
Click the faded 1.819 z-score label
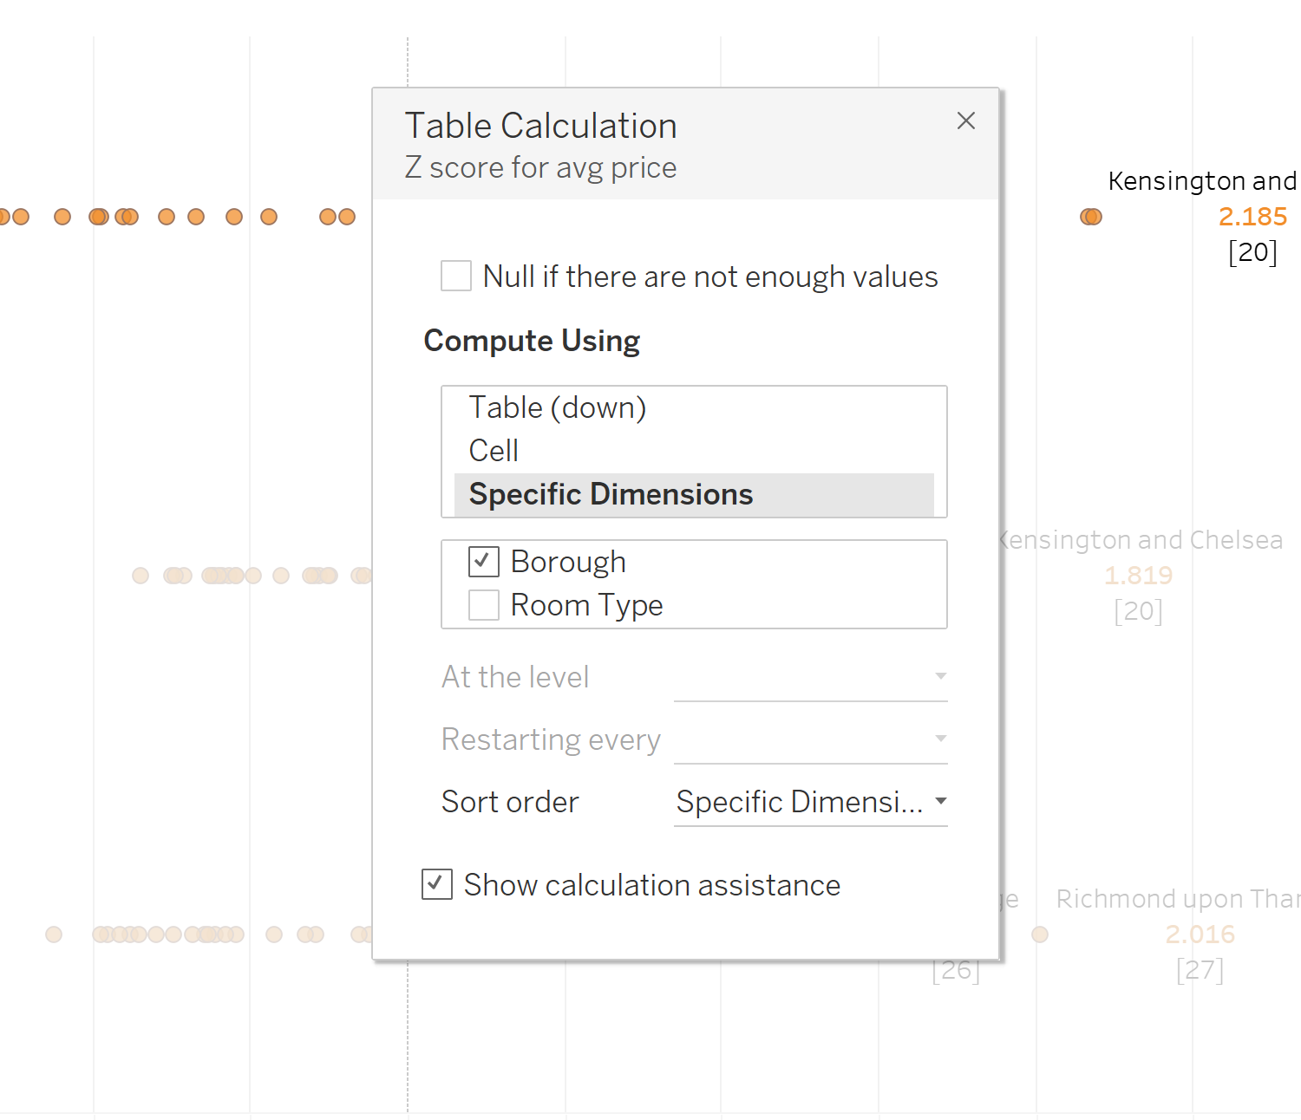click(x=1138, y=576)
